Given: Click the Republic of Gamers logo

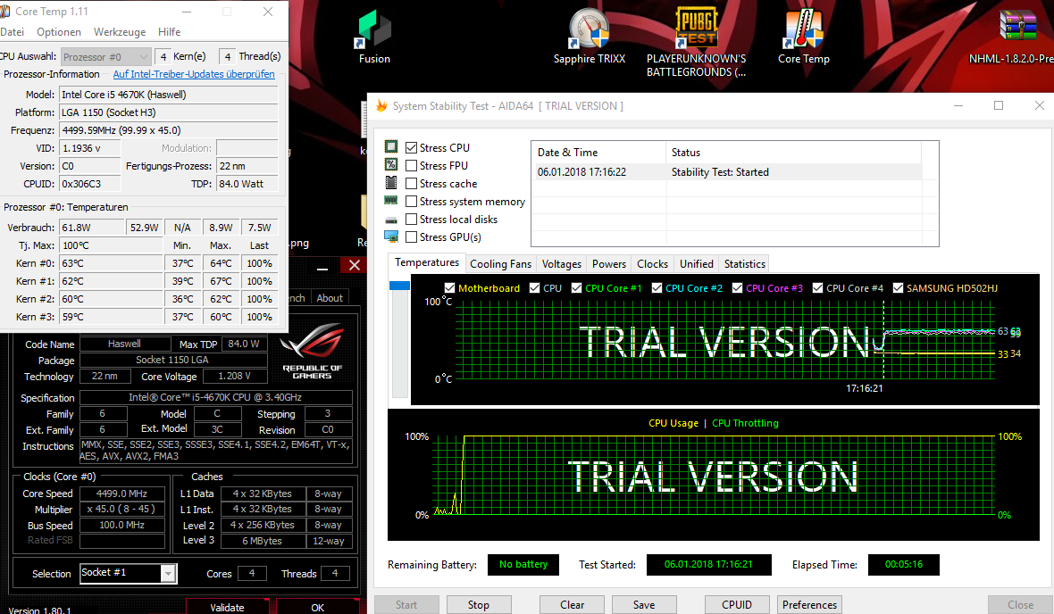Looking at the screenshot, I should pyautogui.click(x=313, y=352).
